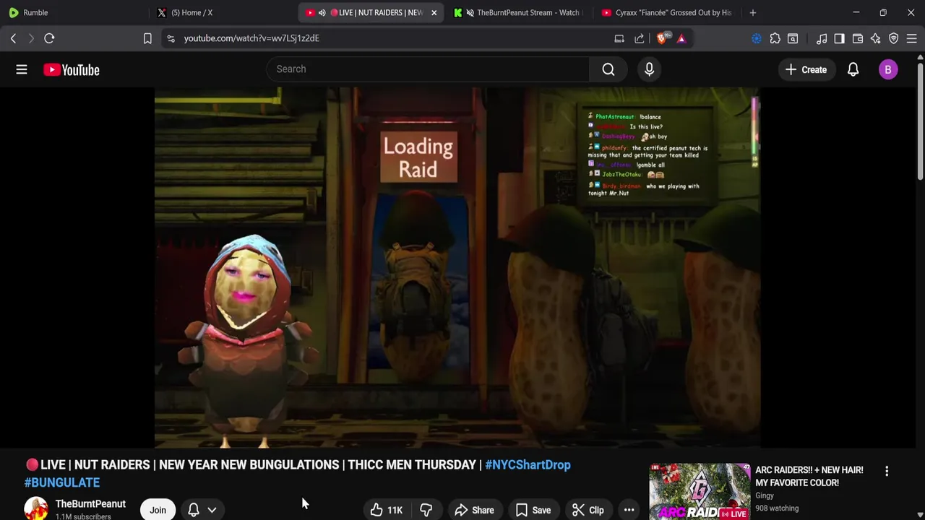Open the tab search toolbar icon
Screen dimensions: 925x520
point(793,38)
